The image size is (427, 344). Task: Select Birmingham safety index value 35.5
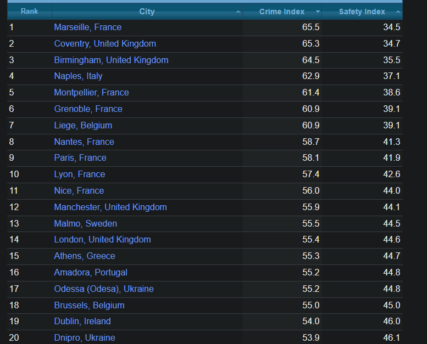coord(392,60)
